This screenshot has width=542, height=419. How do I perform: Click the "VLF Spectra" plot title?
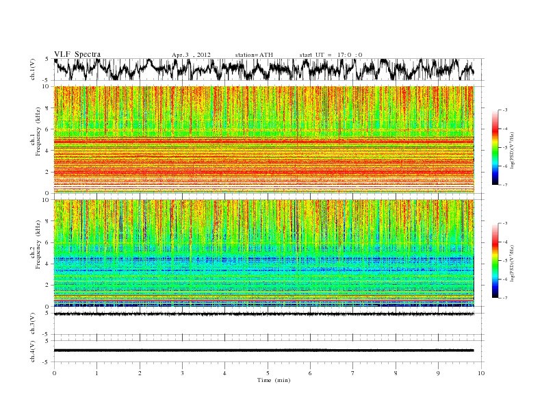(77, 54)
